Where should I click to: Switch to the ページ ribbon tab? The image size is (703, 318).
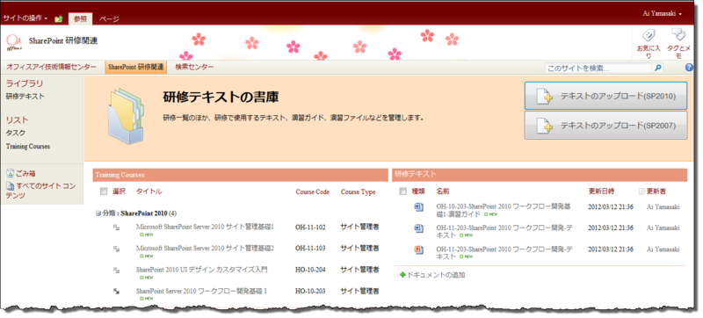109,18
